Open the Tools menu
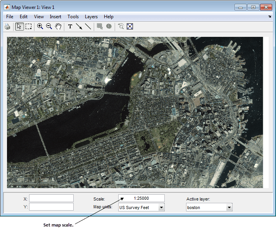Viewport: 276px width, 230px height. pos(73,17)
